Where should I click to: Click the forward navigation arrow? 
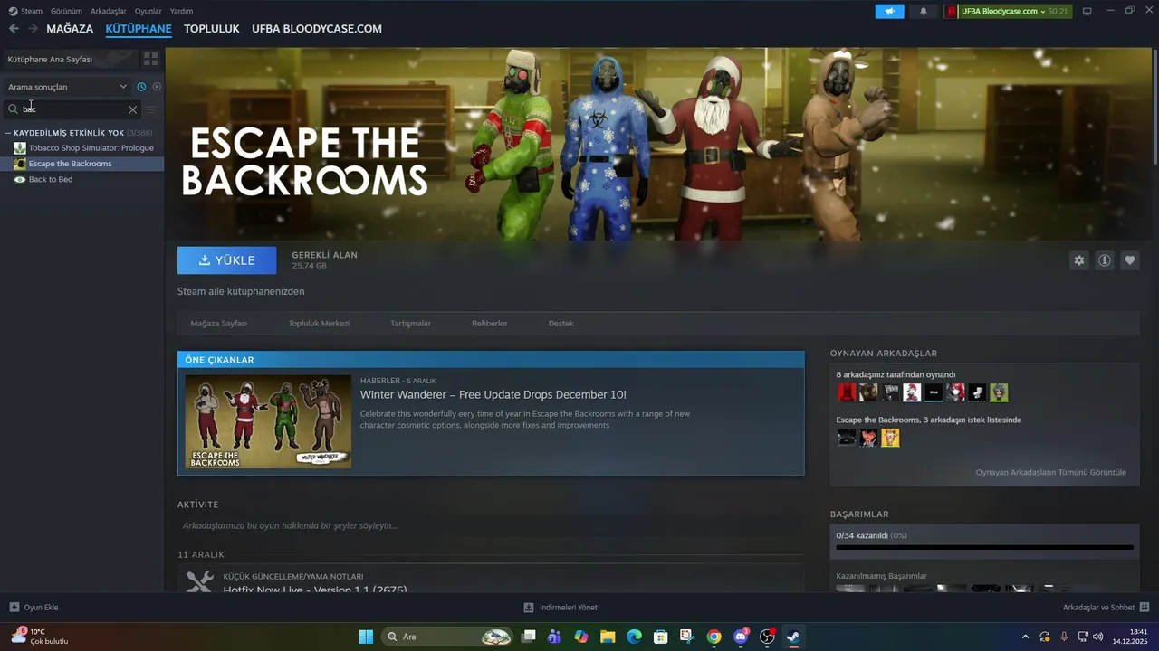tap(33, 29)
